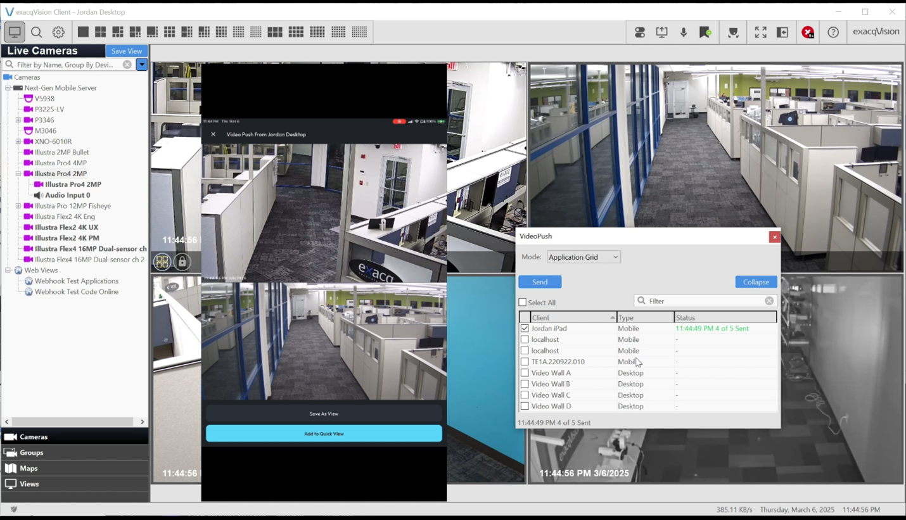906x520 pixels.
Task: Switch to the Maps tab
Action: (29, 468)
